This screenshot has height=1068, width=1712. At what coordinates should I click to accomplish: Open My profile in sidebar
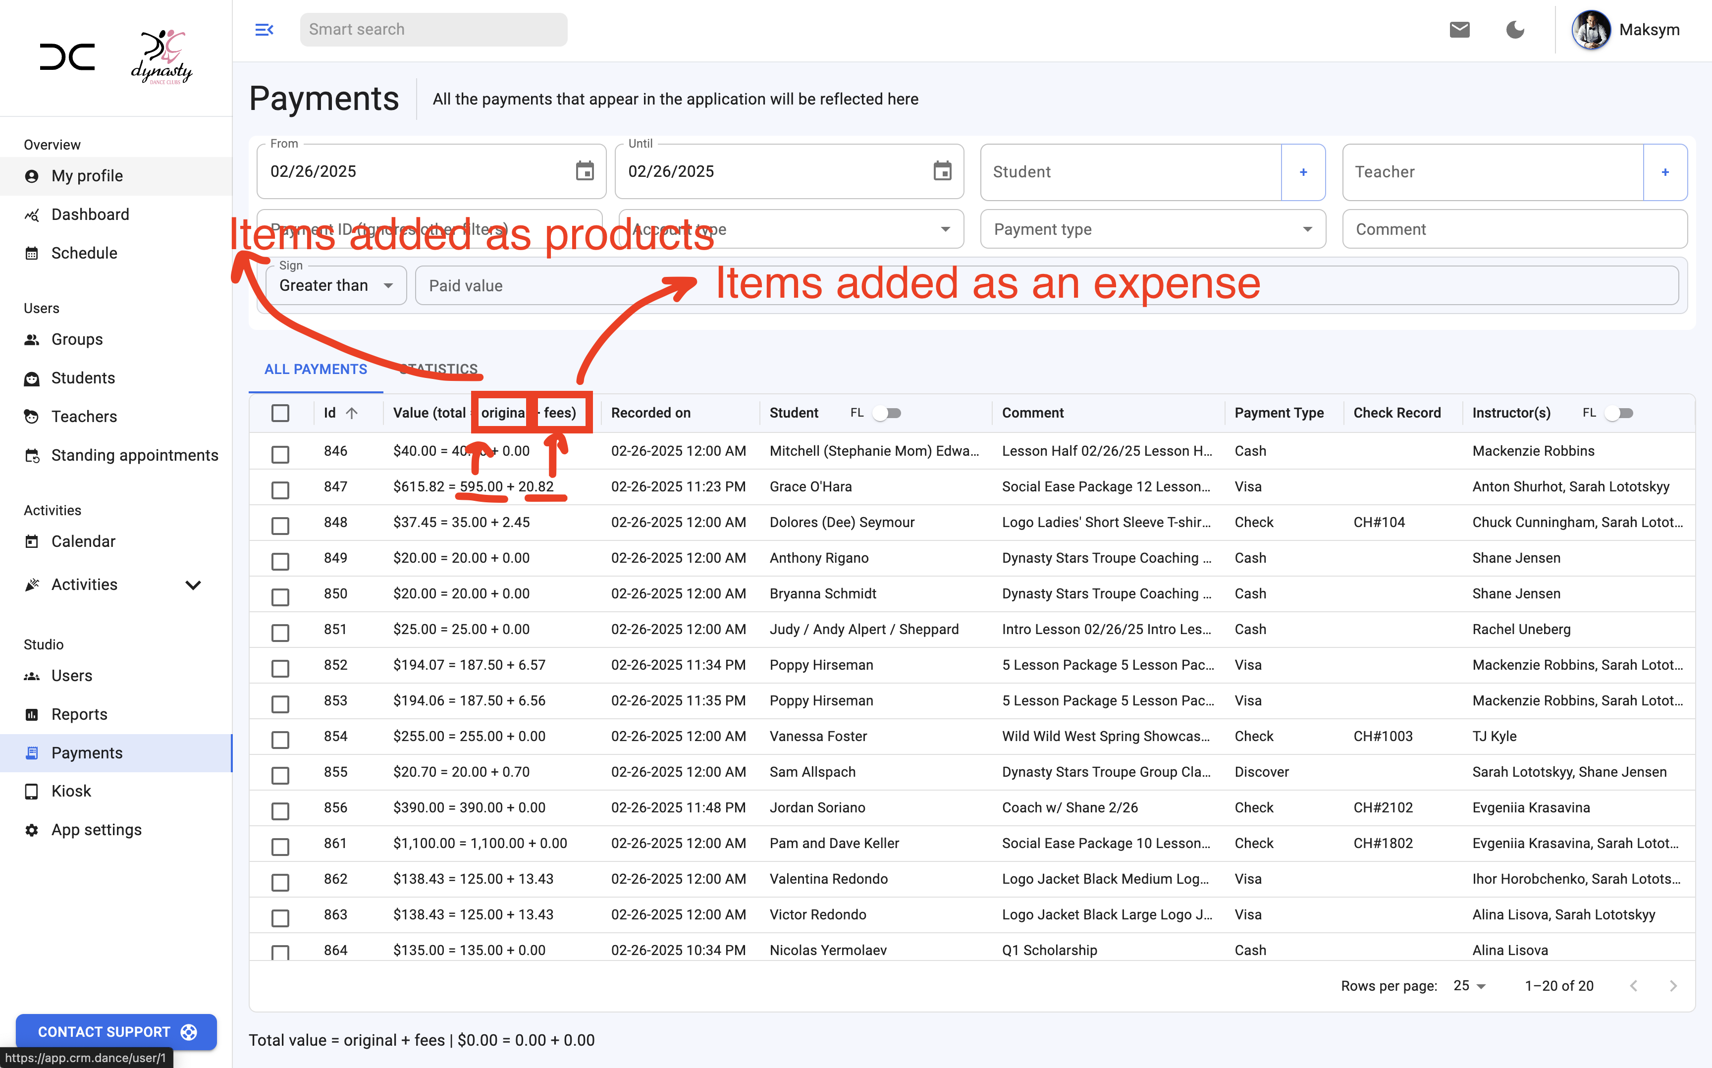point(116,176)
